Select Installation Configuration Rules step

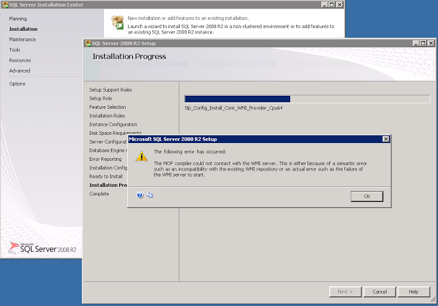[108, 168]
